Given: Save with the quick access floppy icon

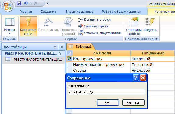Looking at the screenshot, I should 19,3.
